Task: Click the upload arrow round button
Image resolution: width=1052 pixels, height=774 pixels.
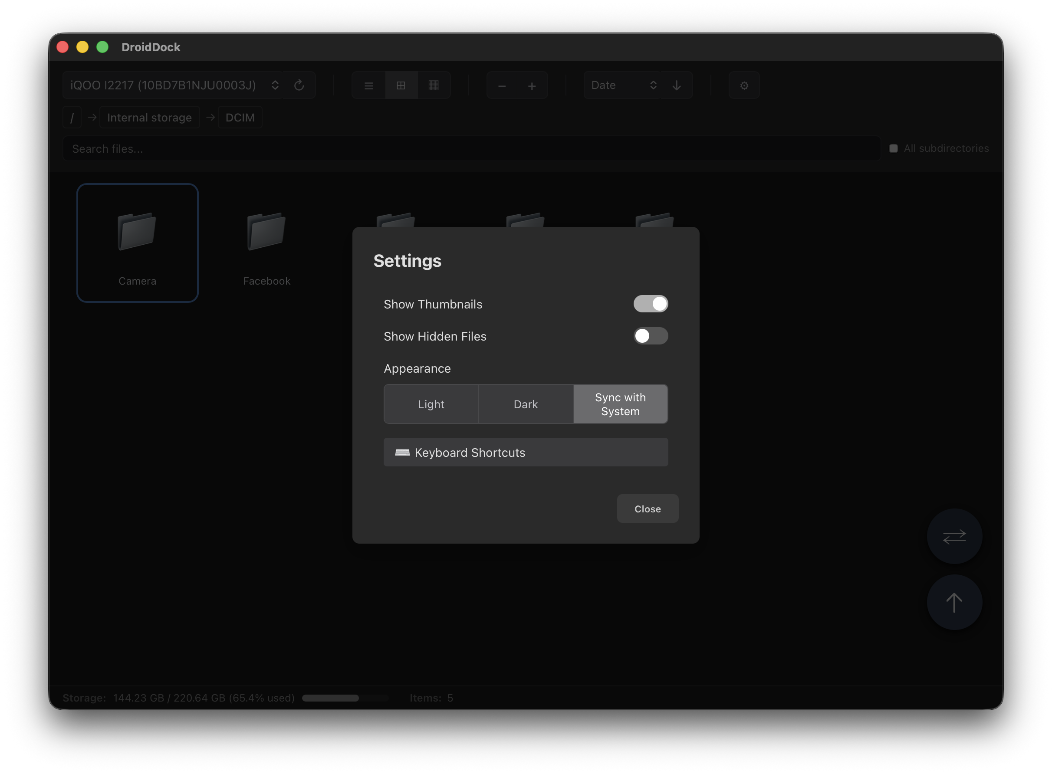Action: [x=954, y=603]
